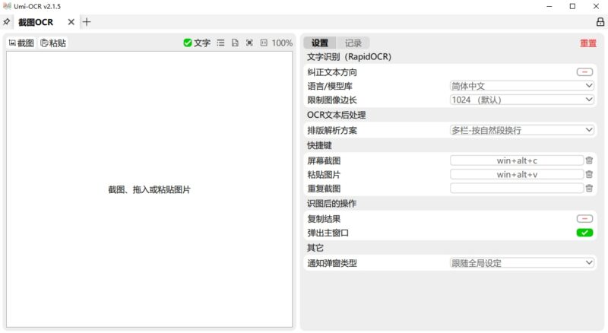Edit the 粘贴图片 hotkey field
Image resolution: width=608 pixels, height=333 pixels.
point(517,174)
